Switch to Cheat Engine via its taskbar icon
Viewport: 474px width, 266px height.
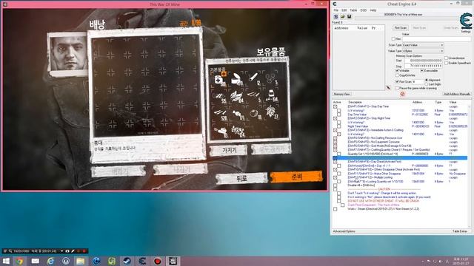(x=142, y=261)
